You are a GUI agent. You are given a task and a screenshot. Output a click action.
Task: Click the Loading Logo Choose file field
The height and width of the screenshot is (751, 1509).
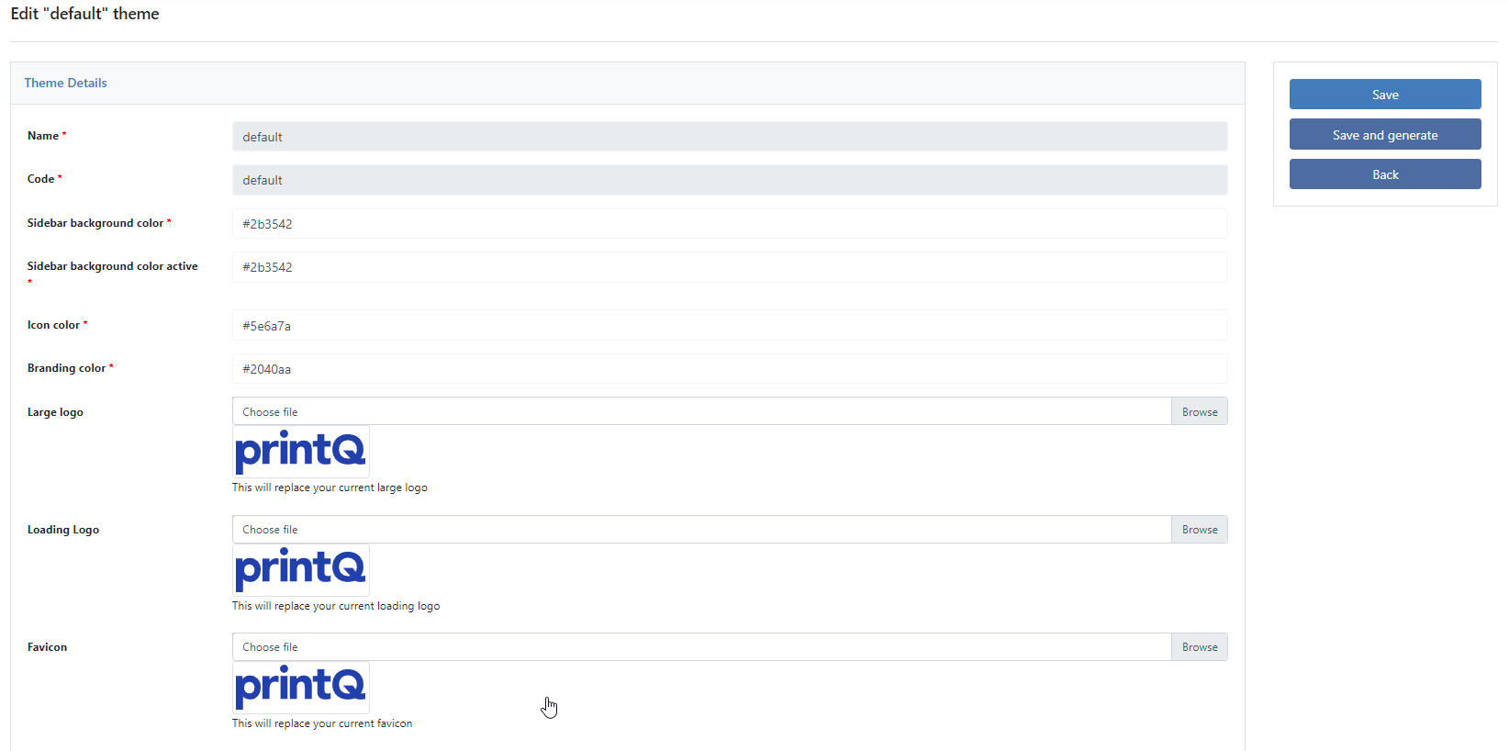tap(701, 529)
